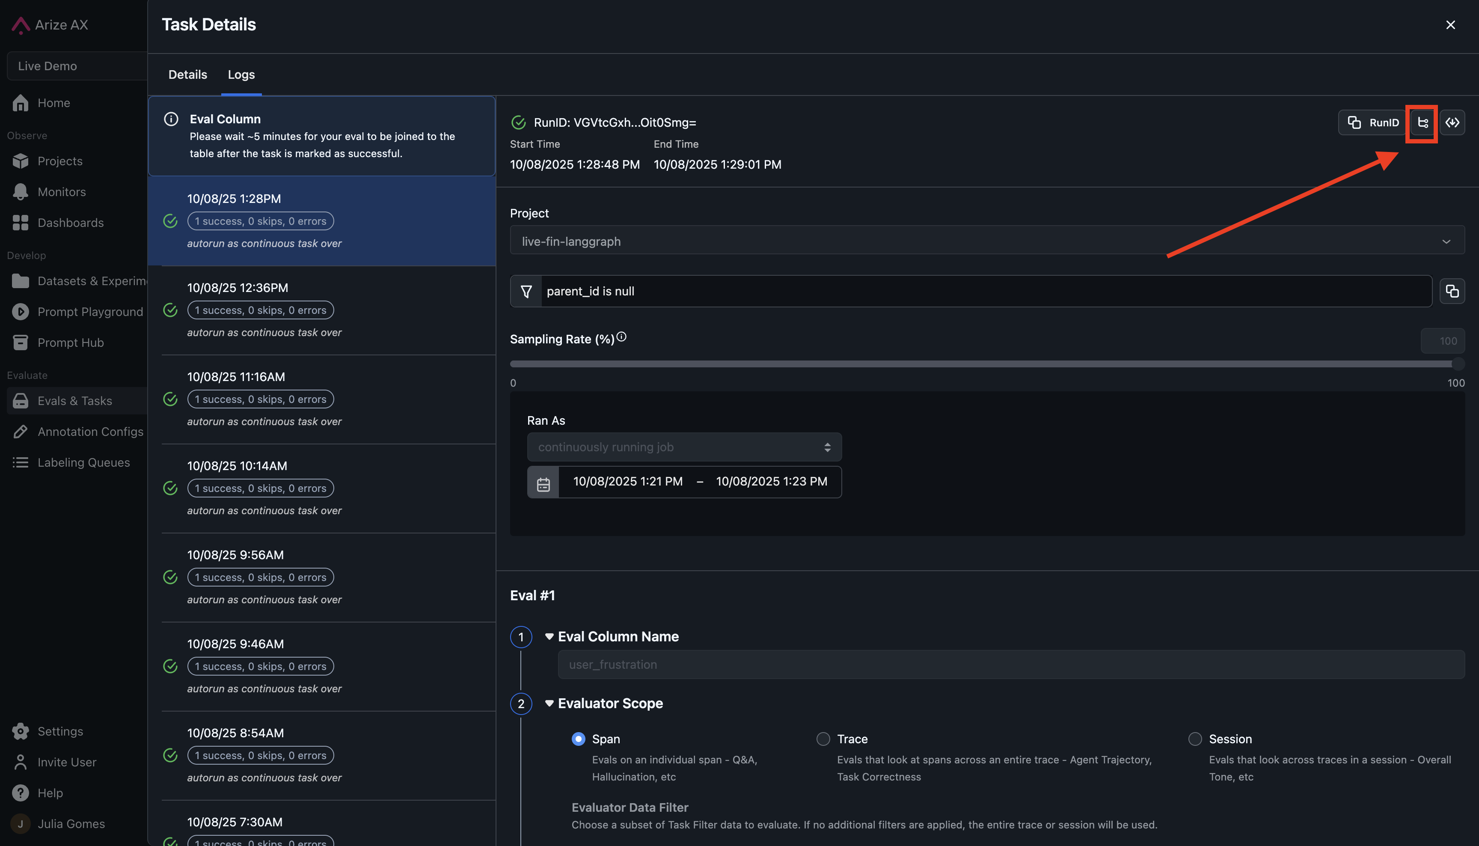Viewport: 1479px width, 846px height.
Task: Switch to the Logs tab
Action: point(241,74)
